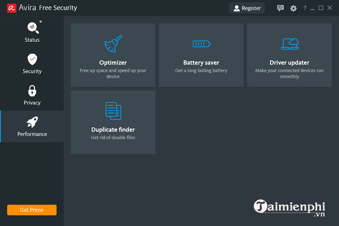Click the orange Get Prime button
Screen dimensions: 339x226
pyautogui.click(x=32, y=210)
